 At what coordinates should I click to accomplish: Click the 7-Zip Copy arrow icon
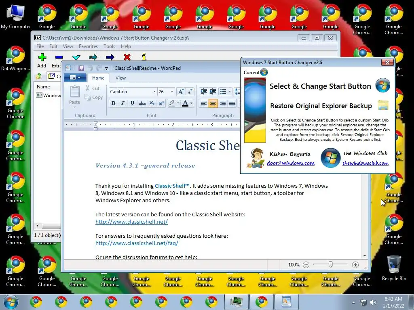point(93,57)
